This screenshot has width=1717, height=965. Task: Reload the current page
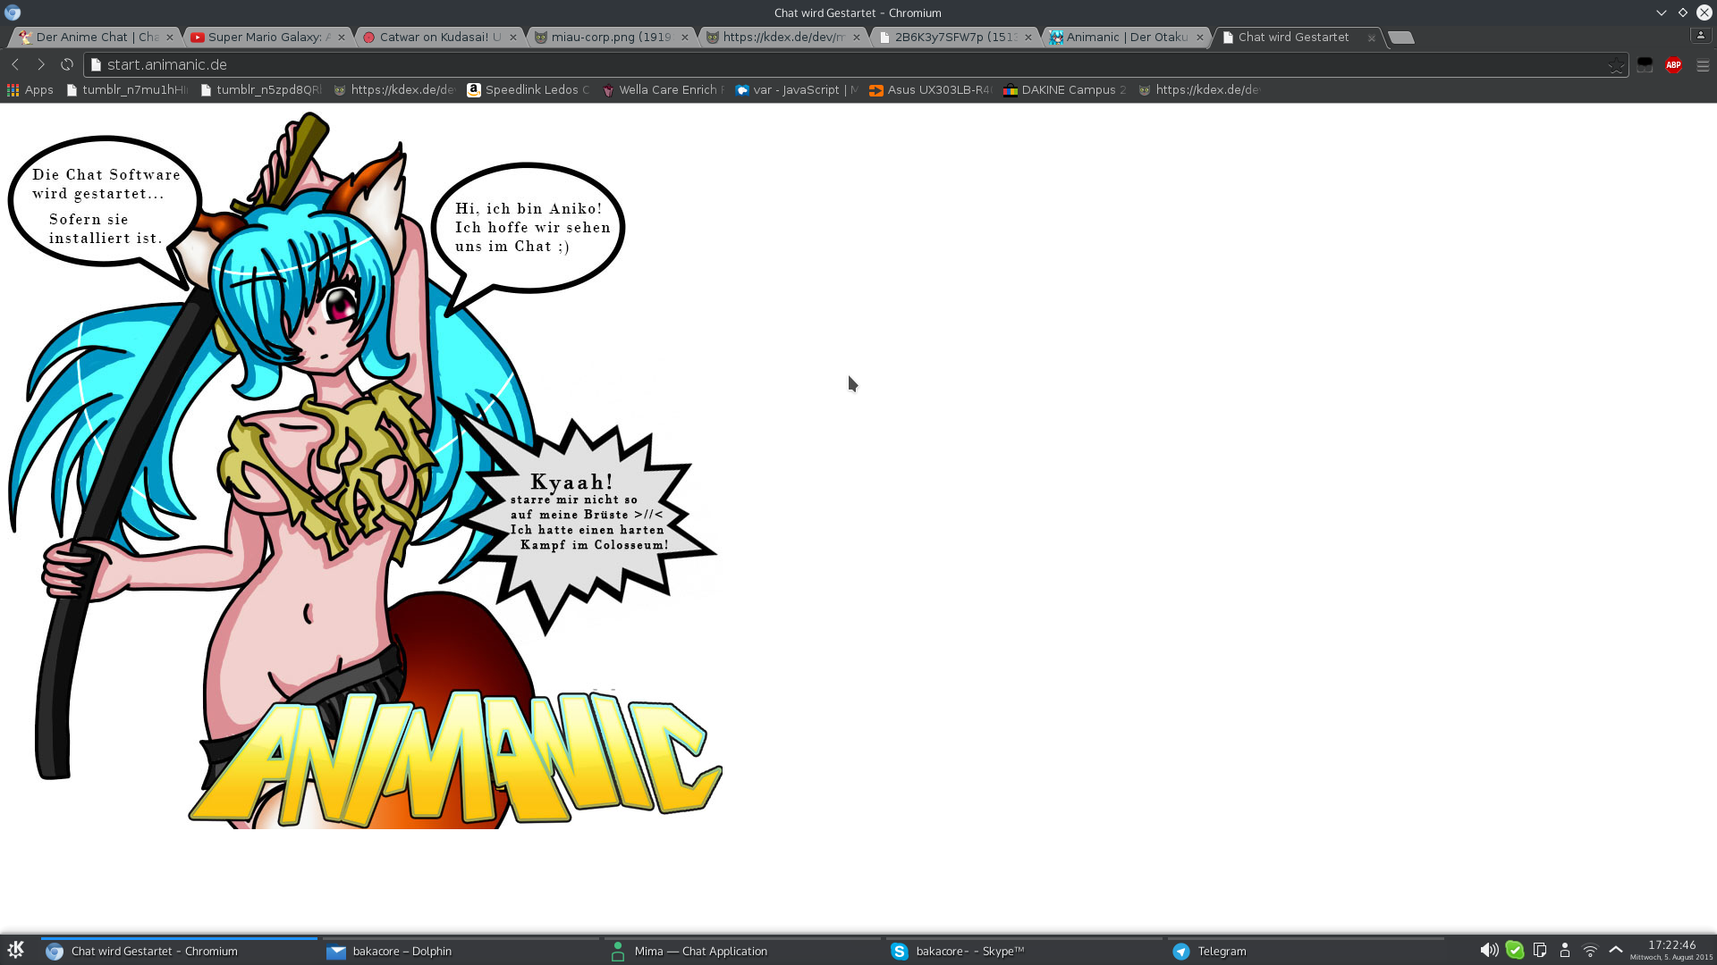click(x=67, y=64)
